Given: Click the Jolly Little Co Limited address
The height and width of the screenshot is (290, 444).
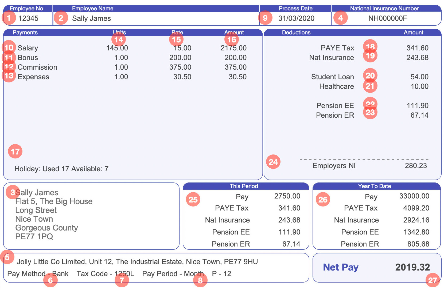Looking at the screenshot, I should coord(137,262).
